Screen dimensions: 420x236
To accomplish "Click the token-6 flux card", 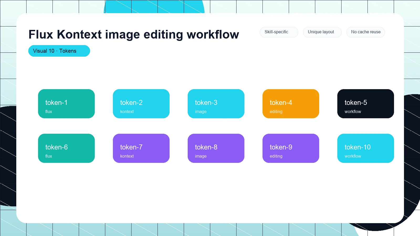I will [x=66, y=148].
